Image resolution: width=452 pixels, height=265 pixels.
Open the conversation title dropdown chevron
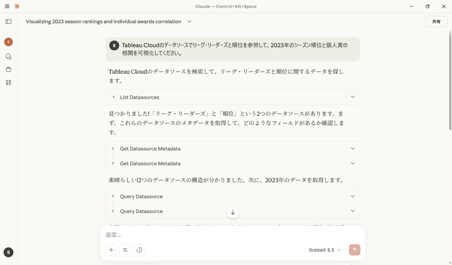click(x=189, y=21)
